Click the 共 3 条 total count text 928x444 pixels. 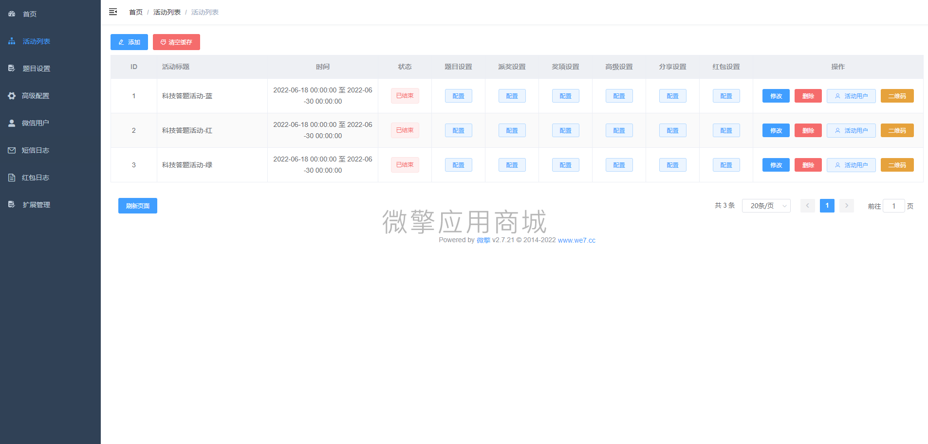pyautogui.click(x=724, y=206)
